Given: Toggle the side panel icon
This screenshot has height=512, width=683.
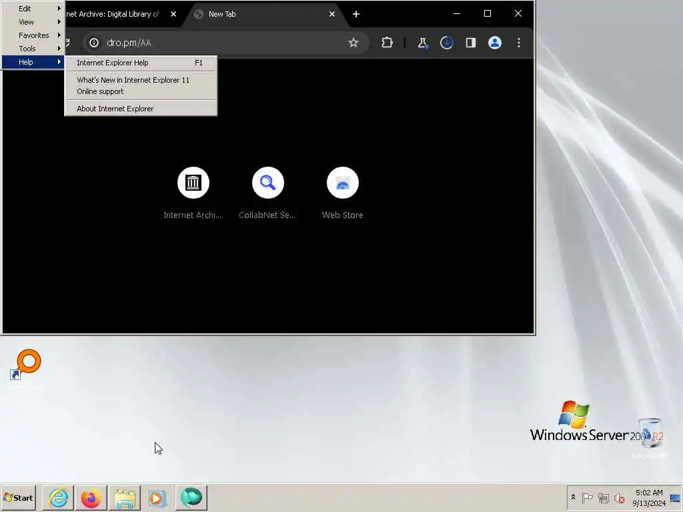Looking at the screenshot, I should pos(470,43).
